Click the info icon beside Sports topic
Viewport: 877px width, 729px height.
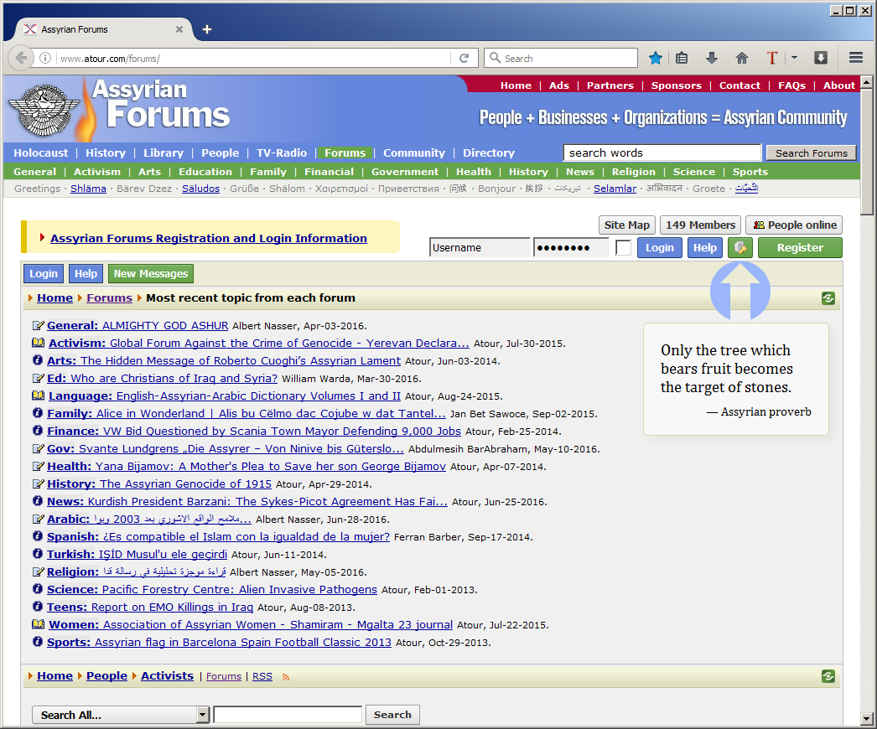[38, 642]
